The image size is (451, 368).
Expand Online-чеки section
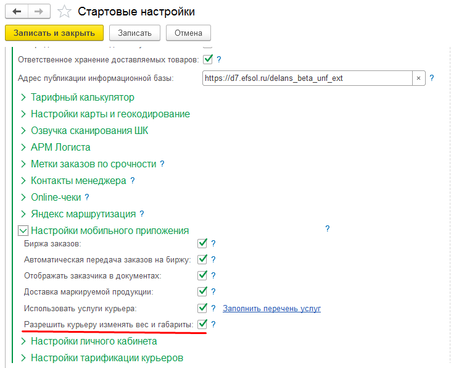click(x=23, y=197)
